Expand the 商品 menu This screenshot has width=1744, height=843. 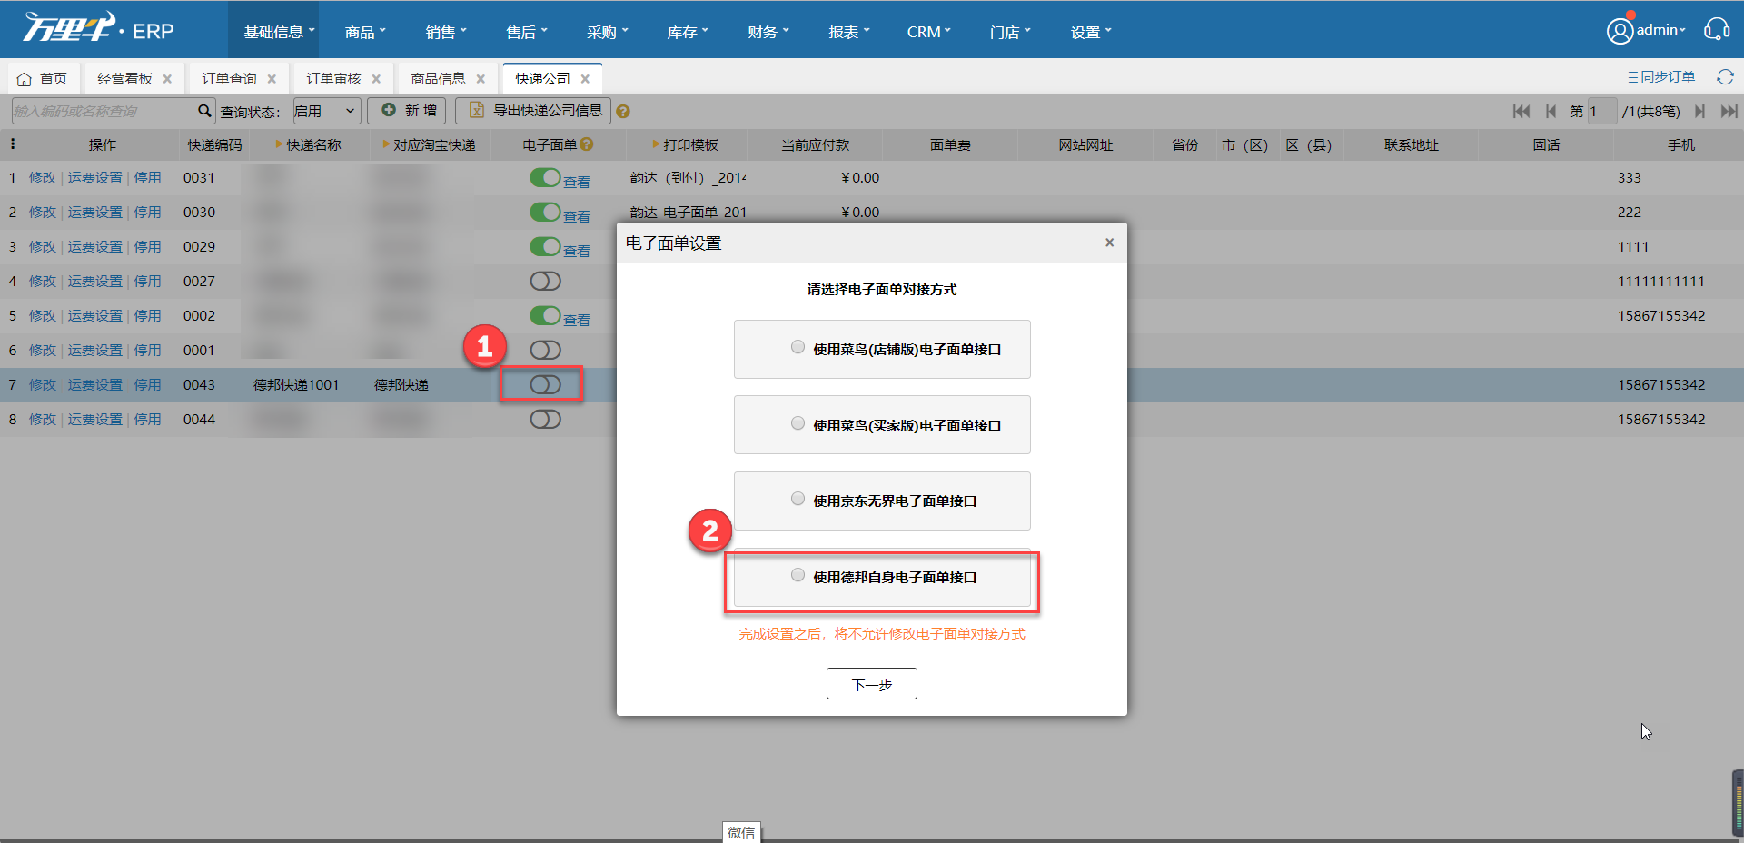coord(365,31)
